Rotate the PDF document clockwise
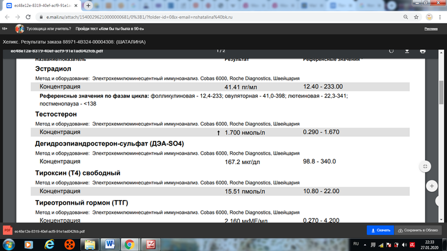447x251 pixels. tap(391, 50)
